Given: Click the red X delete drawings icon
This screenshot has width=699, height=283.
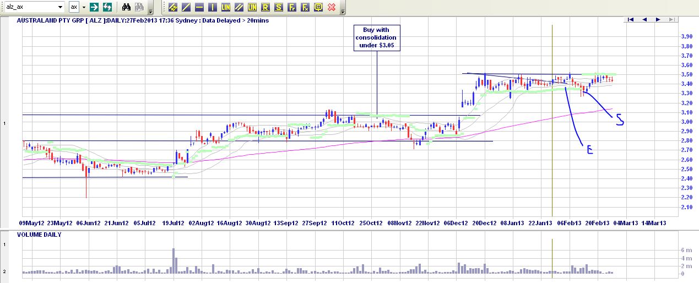Looking at the screenshot, I should pyautogui.click(x=332, y=7).
